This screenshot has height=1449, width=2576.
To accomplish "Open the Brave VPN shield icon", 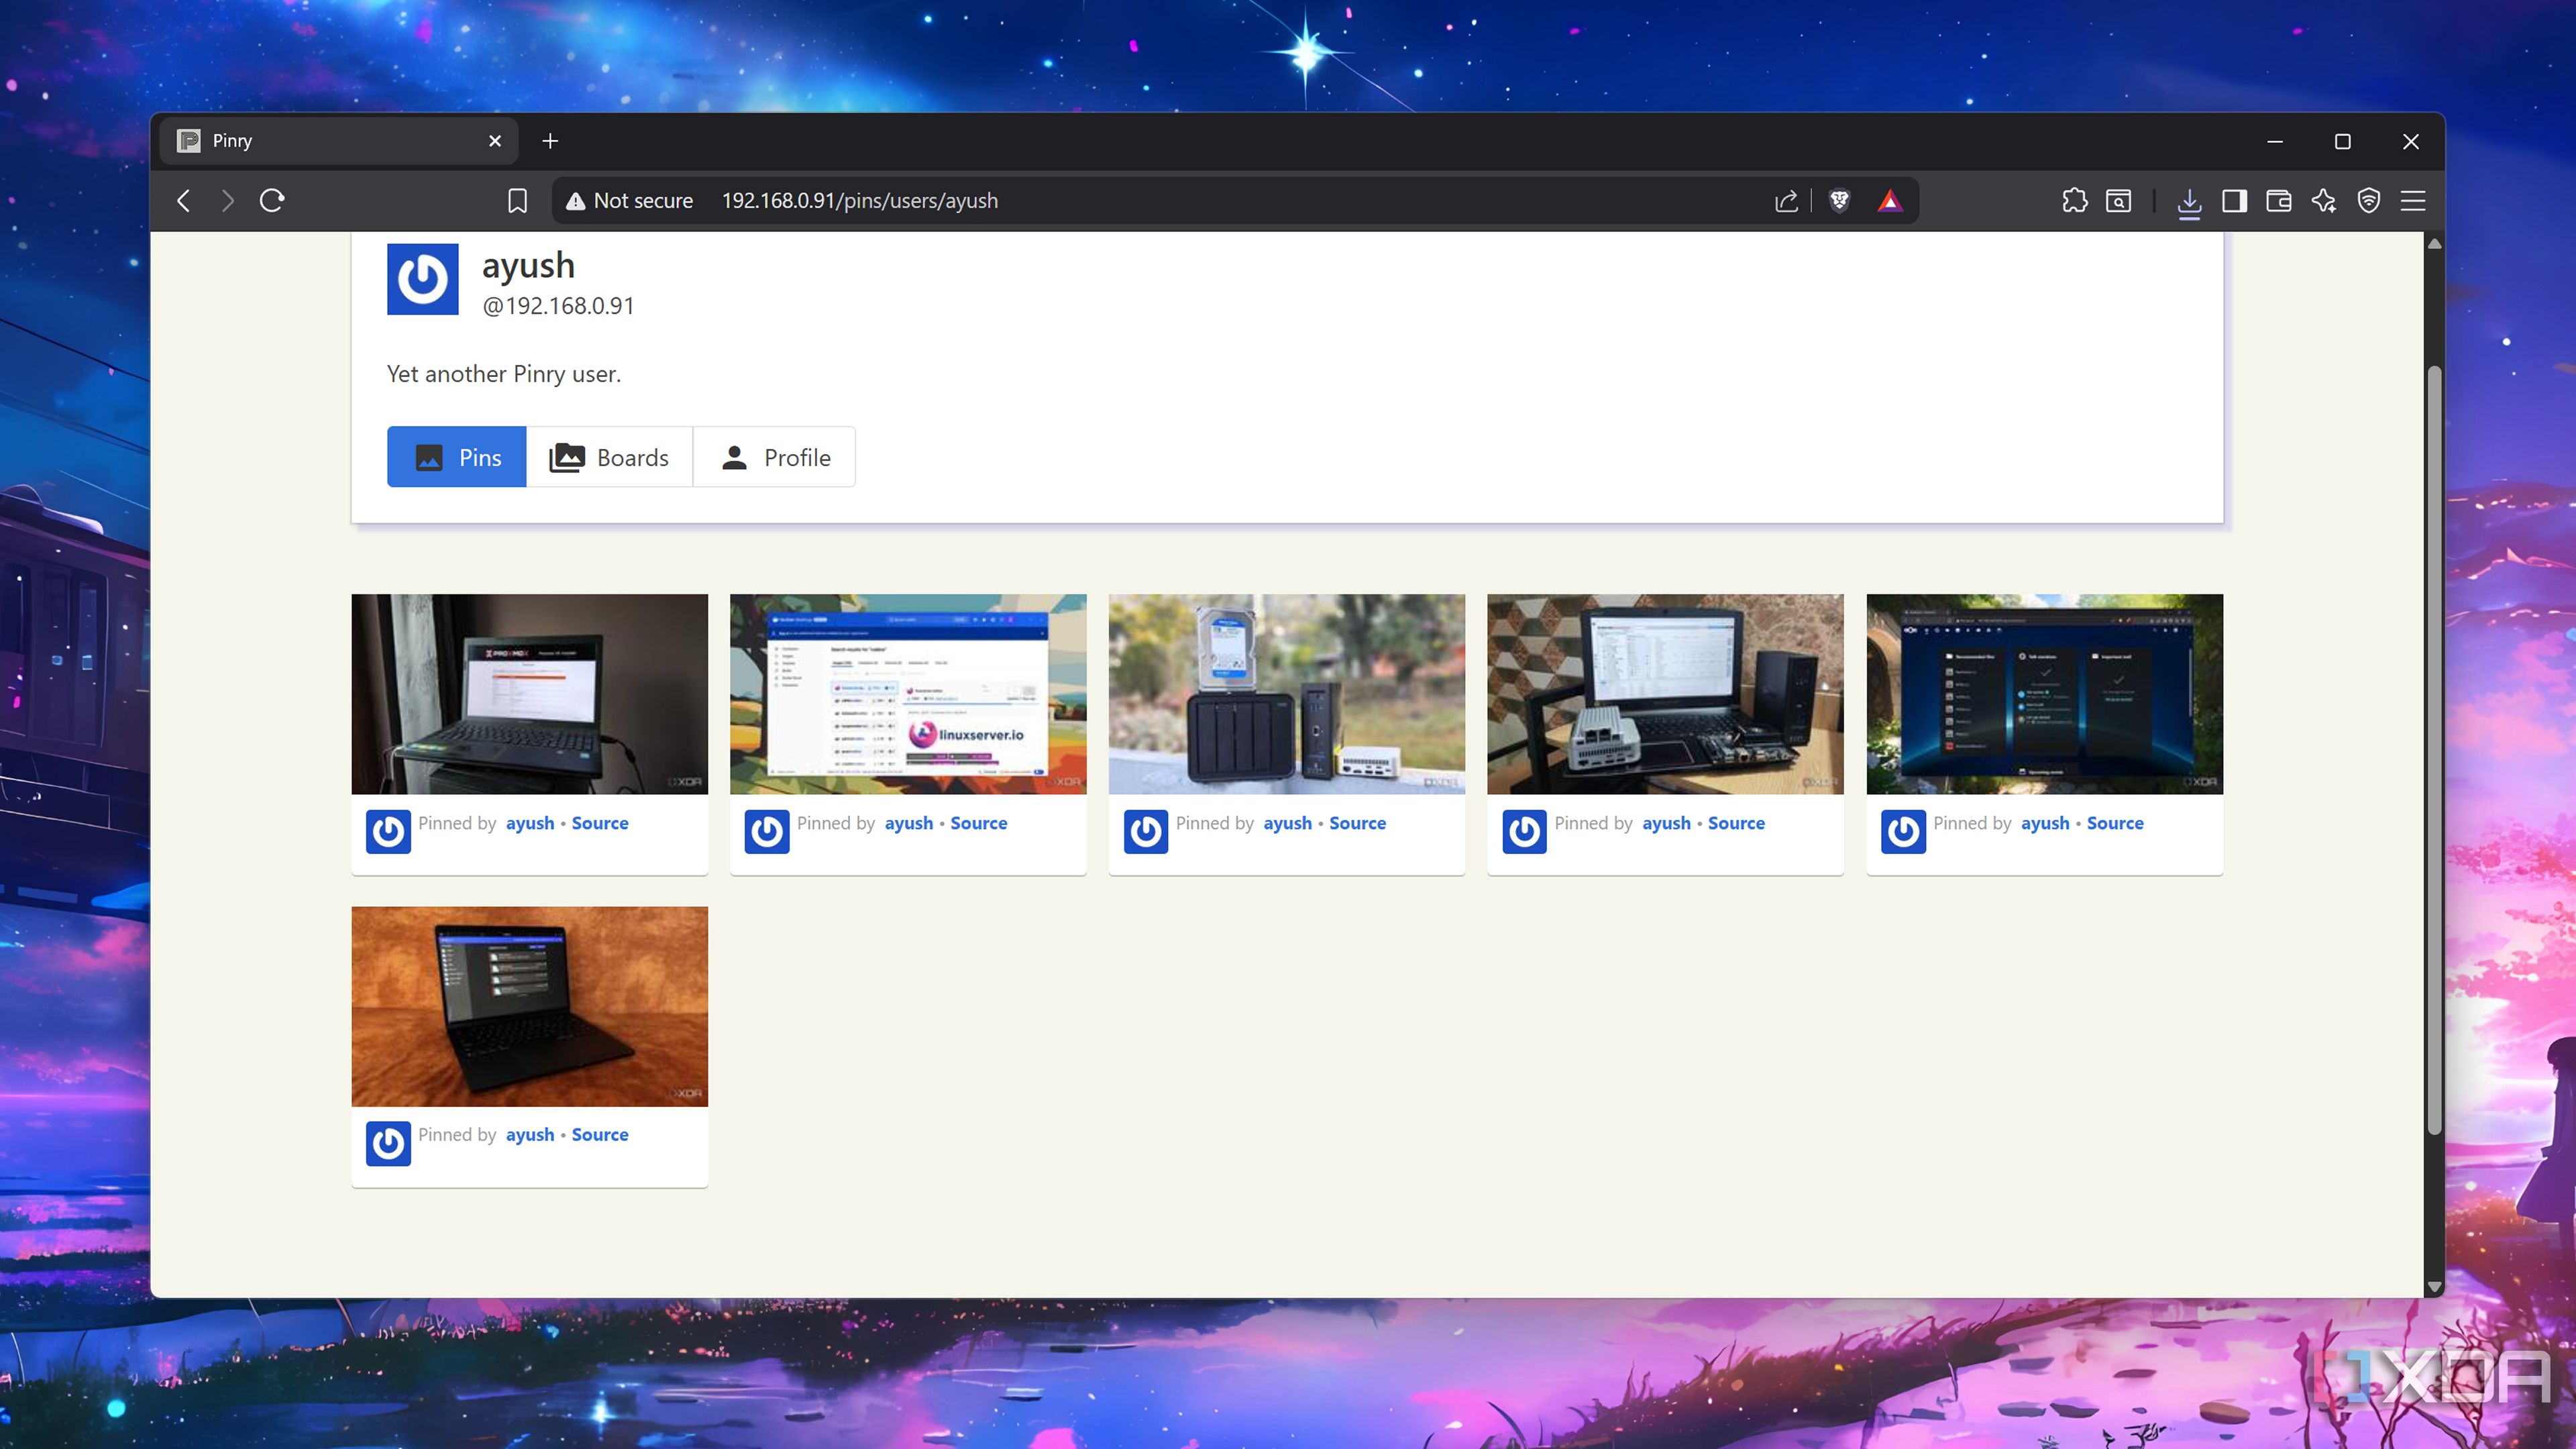I will coord(2369,201).
